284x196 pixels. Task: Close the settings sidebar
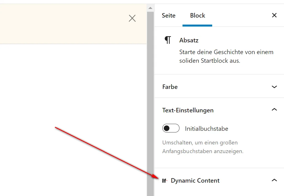pyautogui.click(x=274, y=15)
